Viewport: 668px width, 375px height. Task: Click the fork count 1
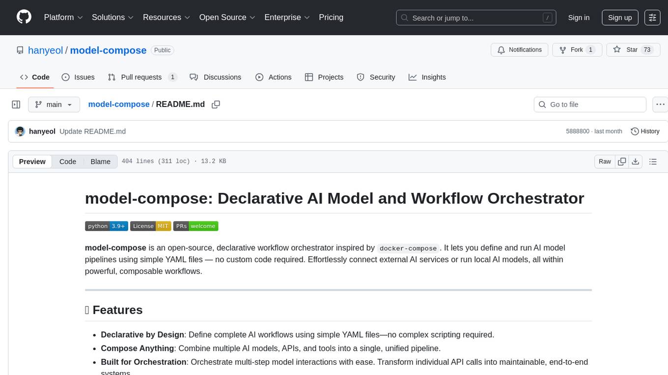tap(590, 50)
